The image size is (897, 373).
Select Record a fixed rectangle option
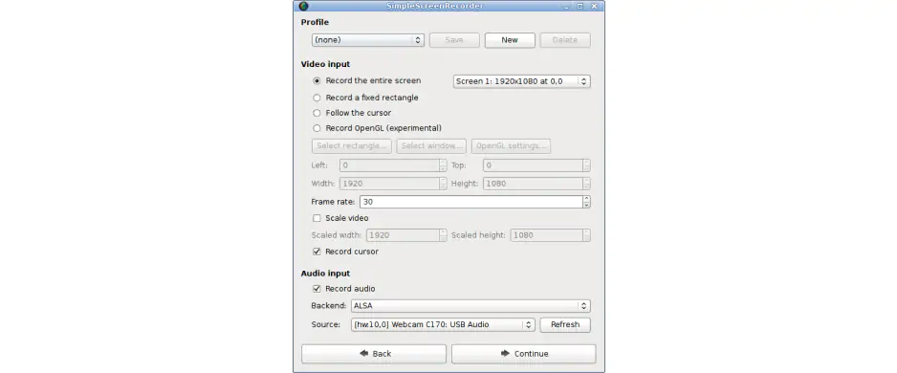pyautogui.click(x=317, y=98)
